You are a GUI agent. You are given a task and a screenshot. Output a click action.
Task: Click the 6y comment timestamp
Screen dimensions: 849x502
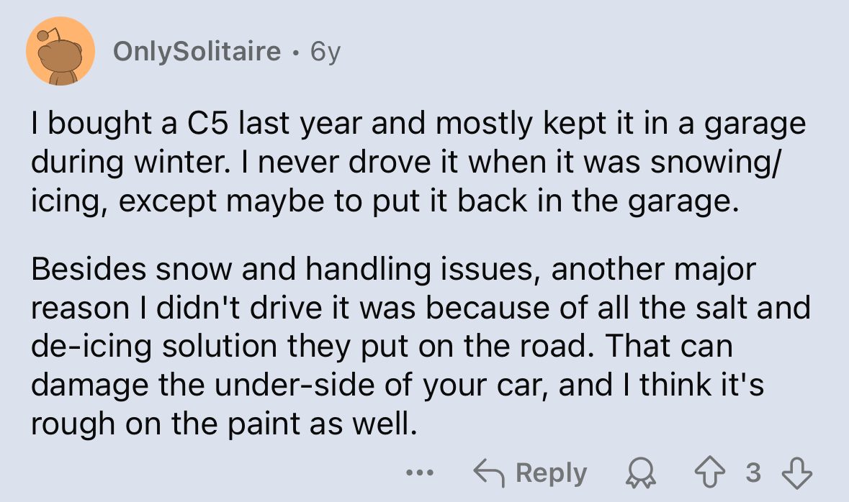pos(325,53)
